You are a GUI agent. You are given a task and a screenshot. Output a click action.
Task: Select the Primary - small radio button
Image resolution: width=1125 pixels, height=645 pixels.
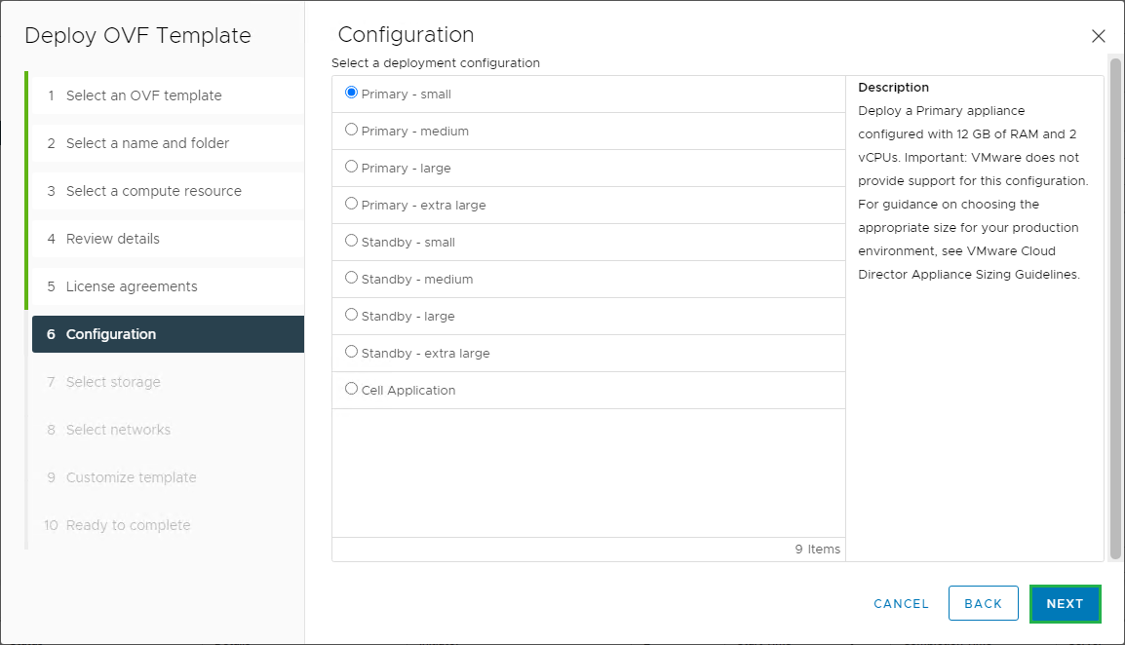[352, 94]
